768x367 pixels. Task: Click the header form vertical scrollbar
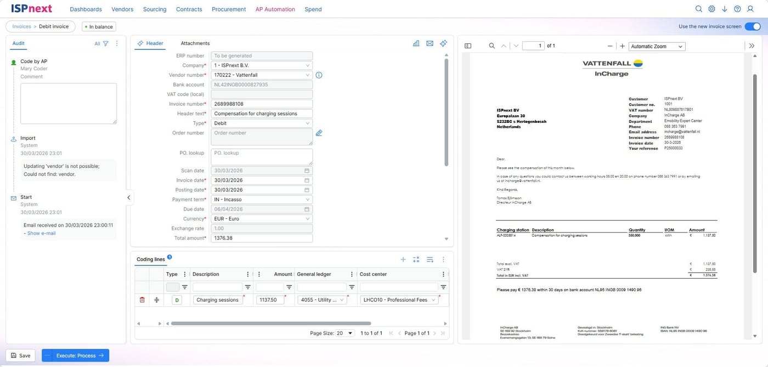446,112
